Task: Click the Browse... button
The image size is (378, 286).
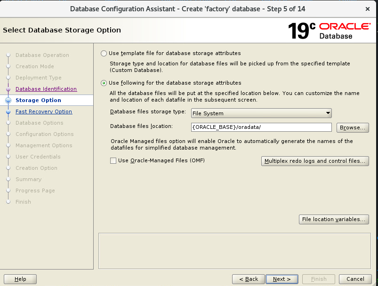Action: pyautogui.click(x=353, y=127)
